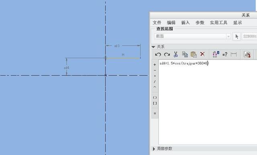Screen dimensions: 257x155
Task: Select the horizontal sketched line segment
Action: (x=124, y=58)
